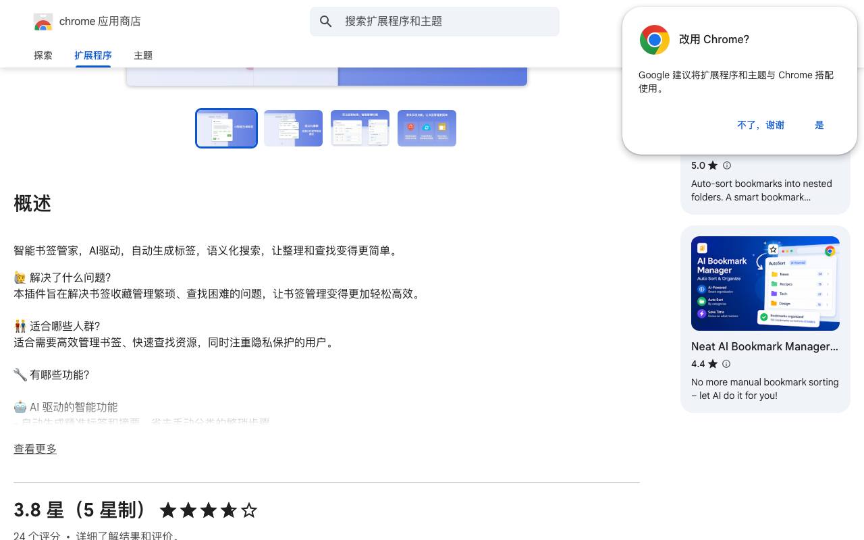This screenshot has height=540, width=864.
Task: Open info icon beside the 5.0 rating
Action: coord(727,165)
